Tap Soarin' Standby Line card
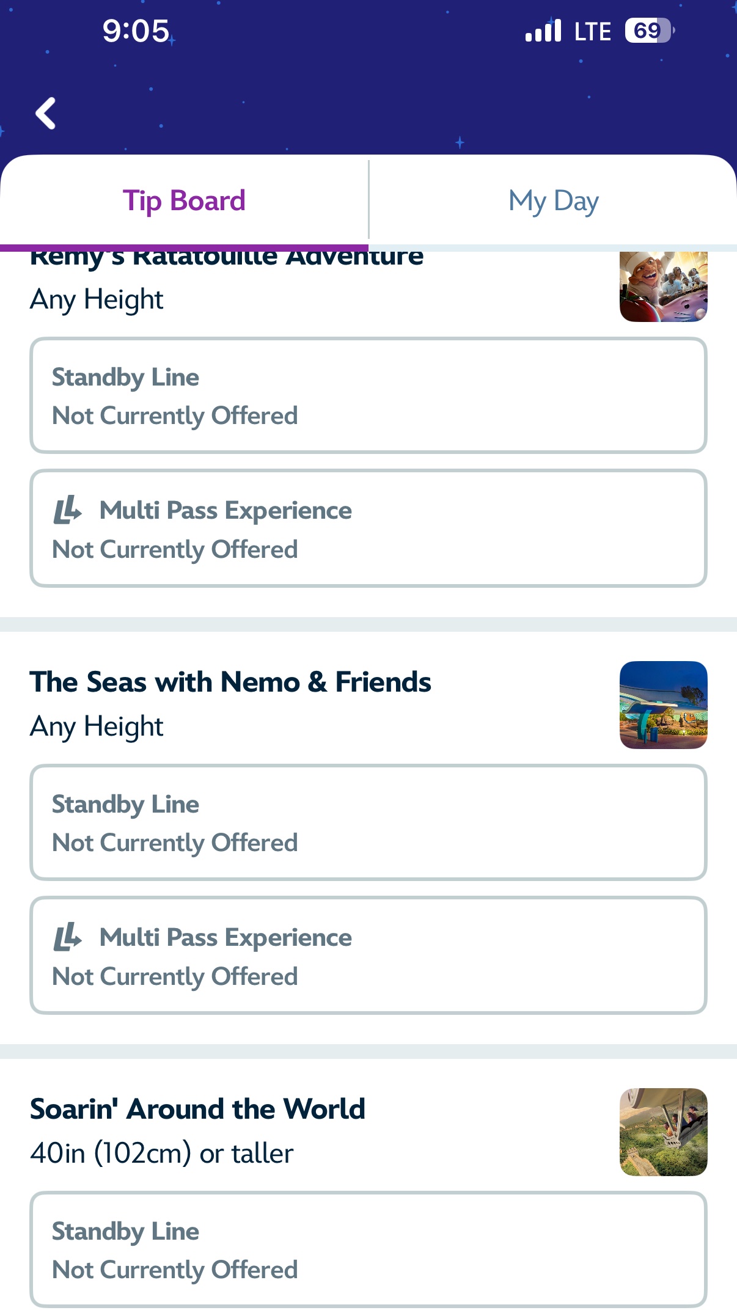The image size is (737, 1313). coord(369,1249)
